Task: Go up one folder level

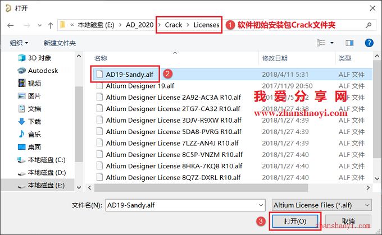Action: tap(51, 25)
